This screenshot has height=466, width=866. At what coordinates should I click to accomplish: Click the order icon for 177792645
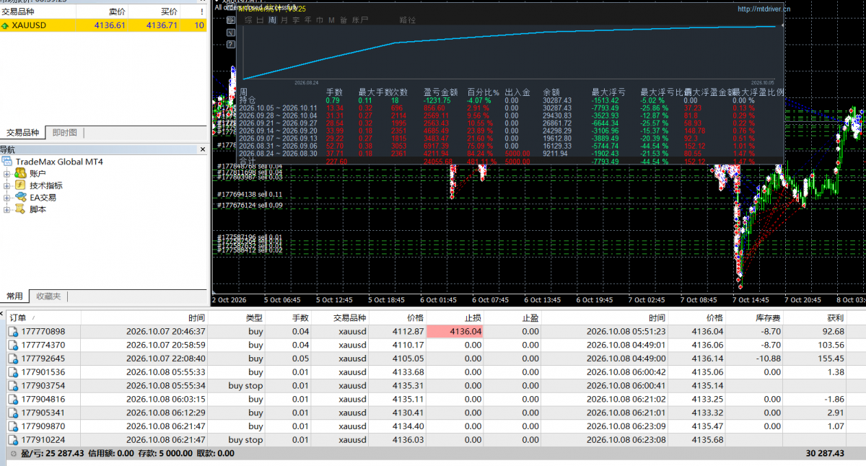pyautogui.click(x=13, y=359)
